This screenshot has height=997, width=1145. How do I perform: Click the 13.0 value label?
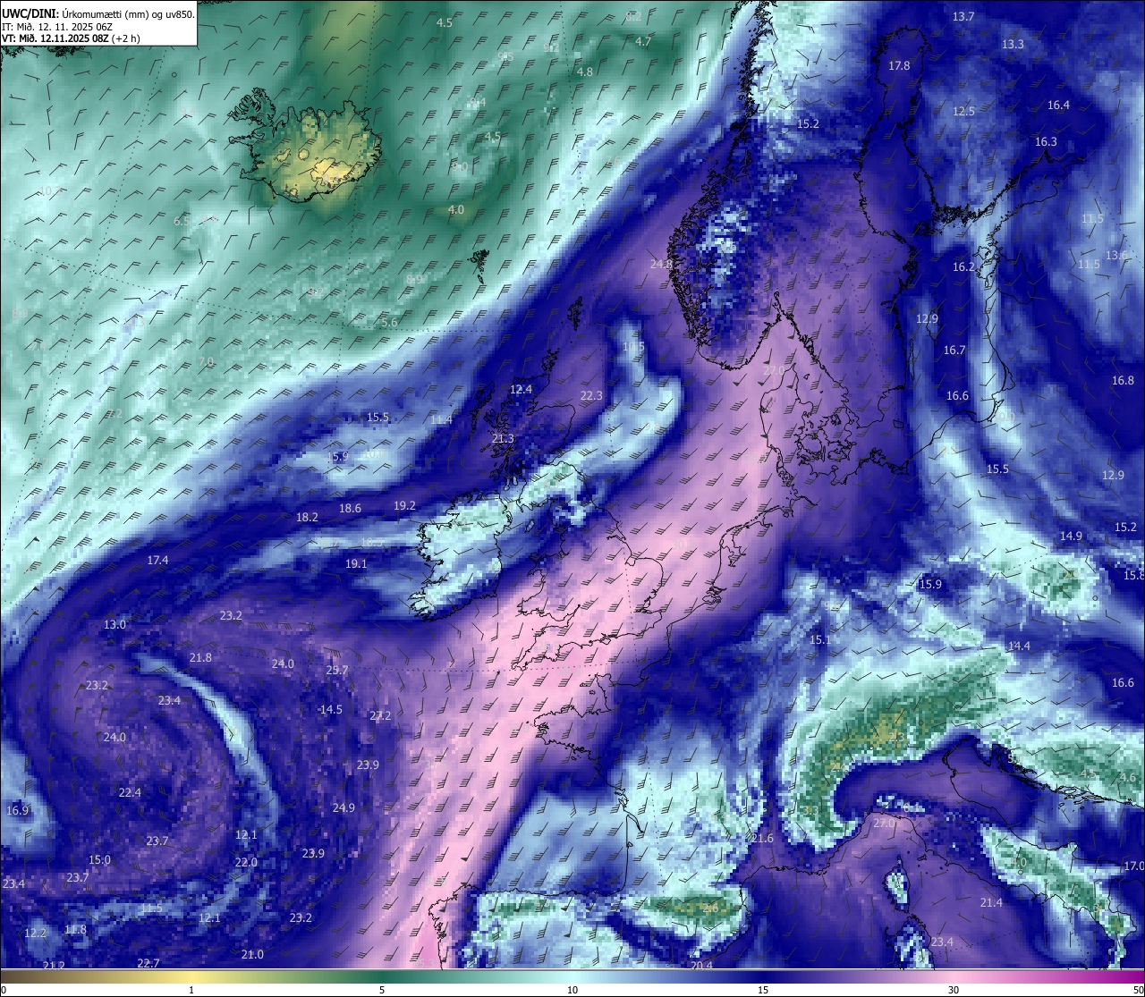coord(114,625)
